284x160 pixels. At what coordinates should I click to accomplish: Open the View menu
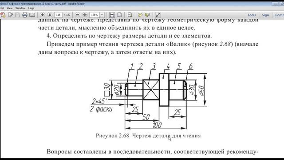tap(10, 8)
